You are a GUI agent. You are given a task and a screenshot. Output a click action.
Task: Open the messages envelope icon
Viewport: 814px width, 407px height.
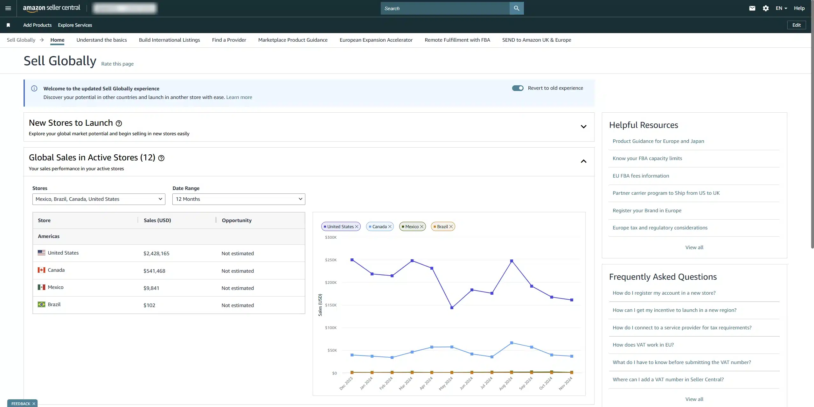[x=752, y=8]
